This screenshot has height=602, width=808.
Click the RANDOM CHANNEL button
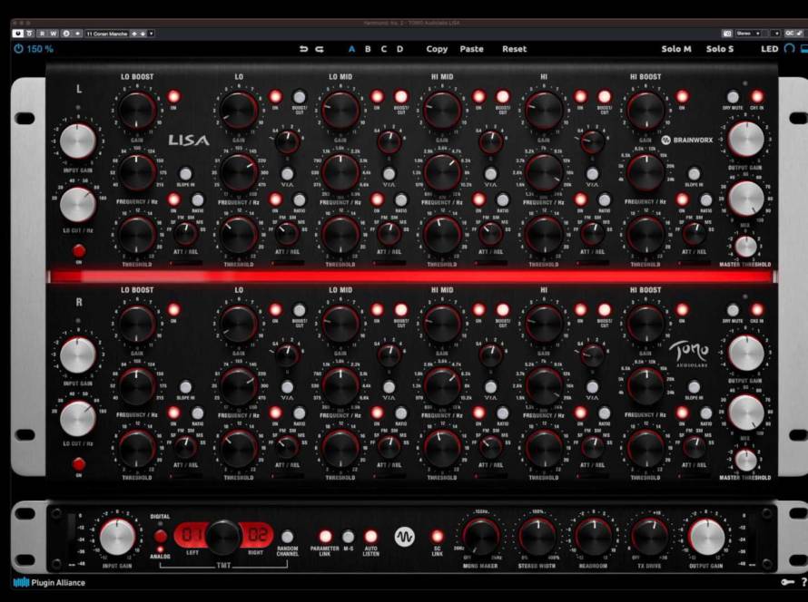coord(288,537)
